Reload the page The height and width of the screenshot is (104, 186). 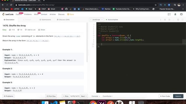[11, 5]
